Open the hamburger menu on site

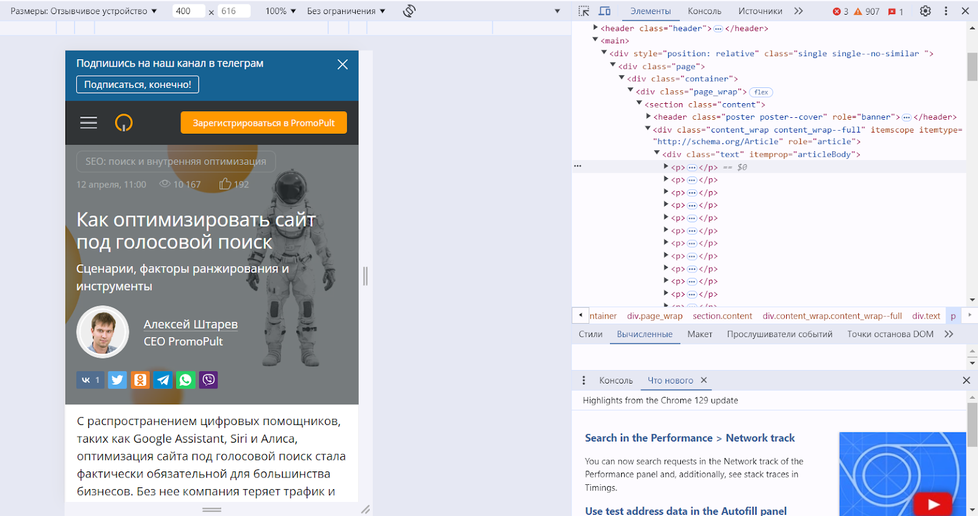[89, 123]
